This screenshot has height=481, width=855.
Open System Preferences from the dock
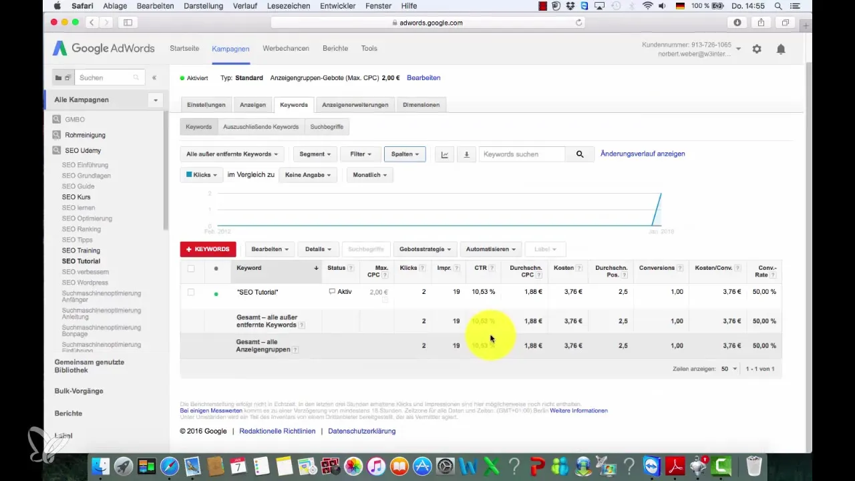tap(446, 466)
